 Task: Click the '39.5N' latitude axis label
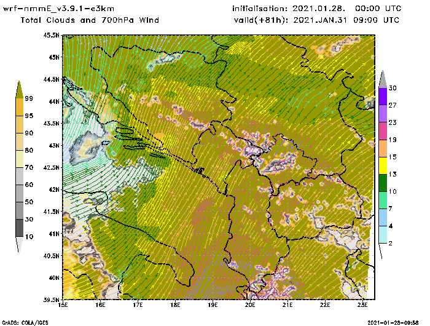(51, 300)
